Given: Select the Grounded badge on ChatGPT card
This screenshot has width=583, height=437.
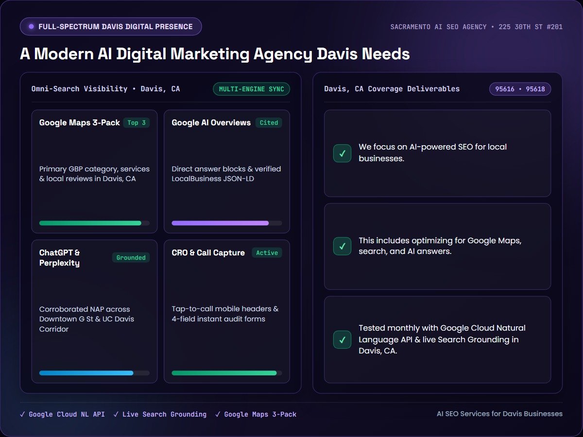Looking at the screenshot, I should 131,257.
